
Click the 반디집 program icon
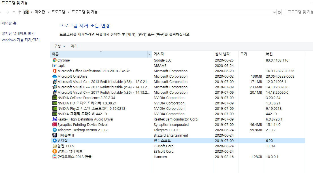tap(54, 141)
